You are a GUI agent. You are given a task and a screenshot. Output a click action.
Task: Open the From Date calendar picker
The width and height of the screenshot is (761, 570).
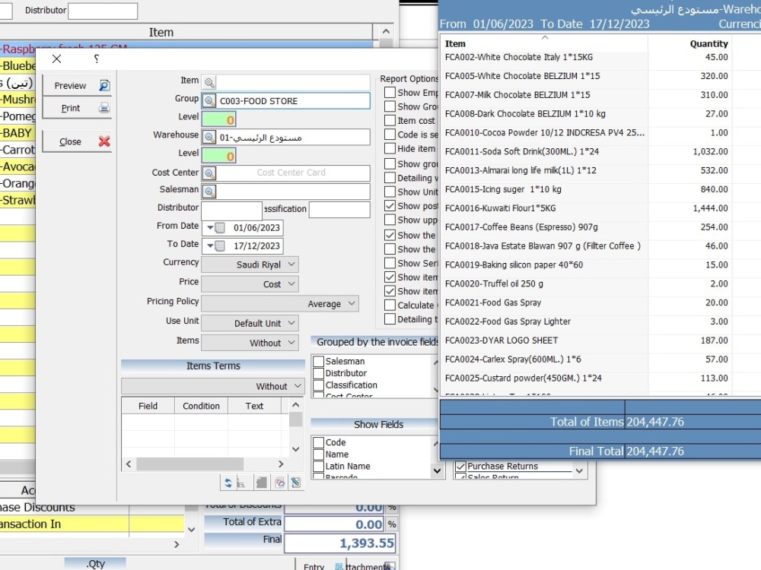point(220,228)
